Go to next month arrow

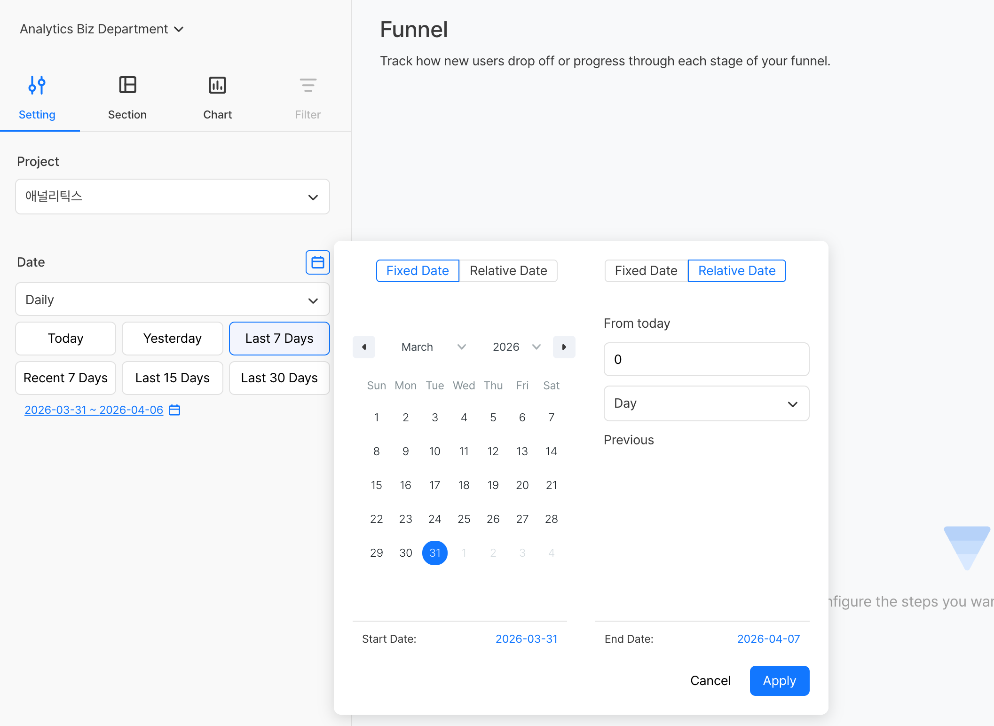[564, 347]
